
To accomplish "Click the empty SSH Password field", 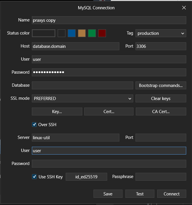I will 109,164.
